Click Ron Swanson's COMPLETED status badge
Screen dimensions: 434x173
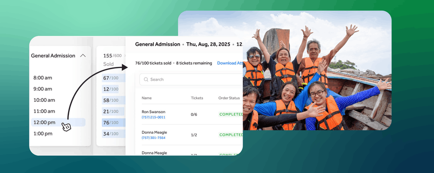click(x=230, y=114)
